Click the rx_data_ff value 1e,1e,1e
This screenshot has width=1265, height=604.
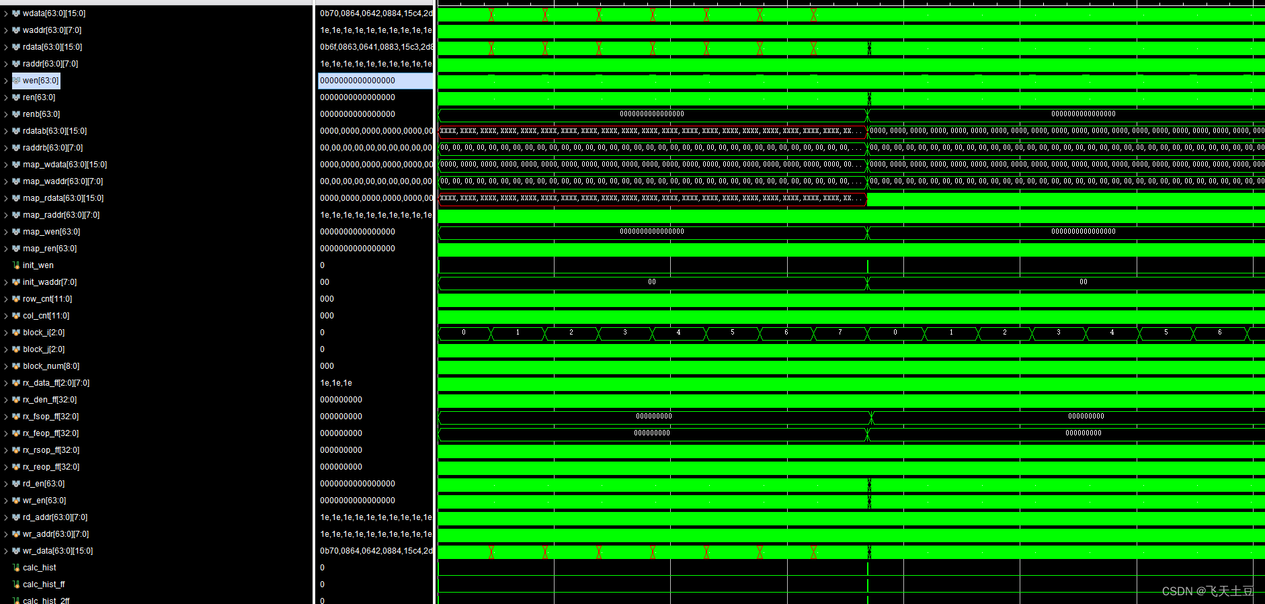coord(336,383)
